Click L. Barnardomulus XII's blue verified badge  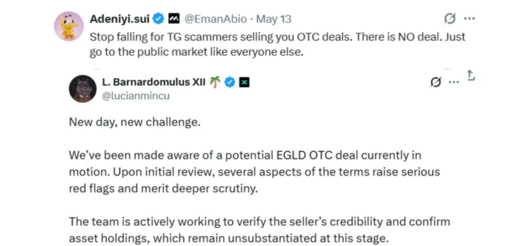(x=230, y=82)
